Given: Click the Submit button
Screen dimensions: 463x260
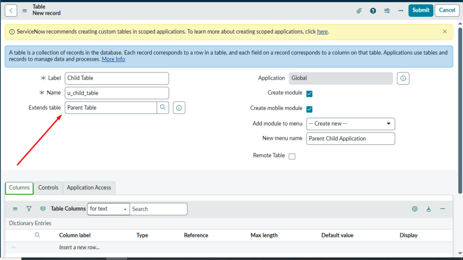Looking at the screenshot, I should (420, 10).
